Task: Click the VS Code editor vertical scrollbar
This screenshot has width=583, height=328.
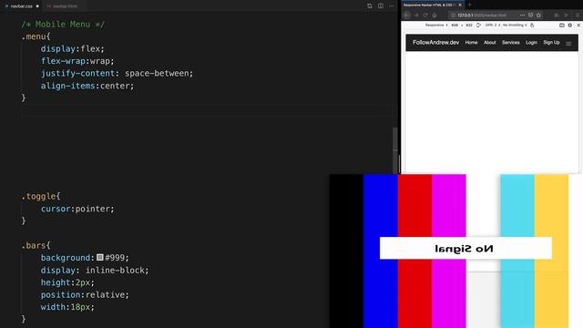Action: [x=394, y=150]
